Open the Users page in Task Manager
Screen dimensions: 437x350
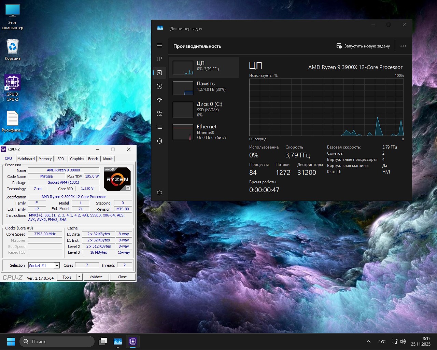point(159,114)
